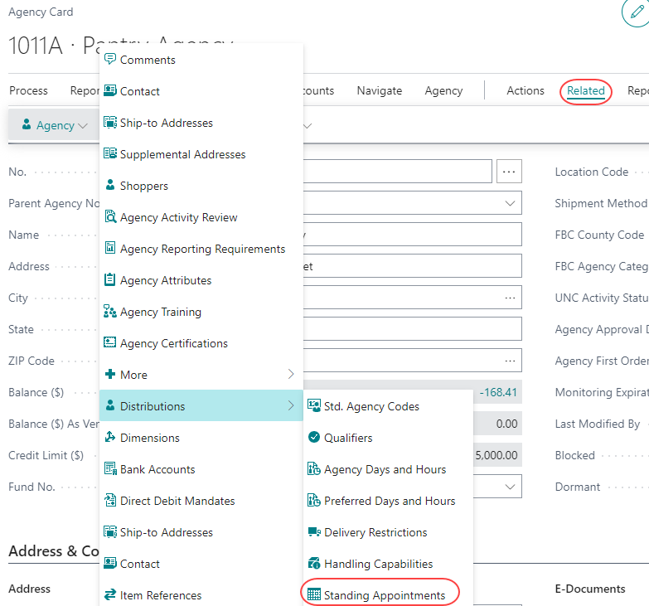Click the pencil edit icon at top right
The image size is (649, 606).
point(635,13)
